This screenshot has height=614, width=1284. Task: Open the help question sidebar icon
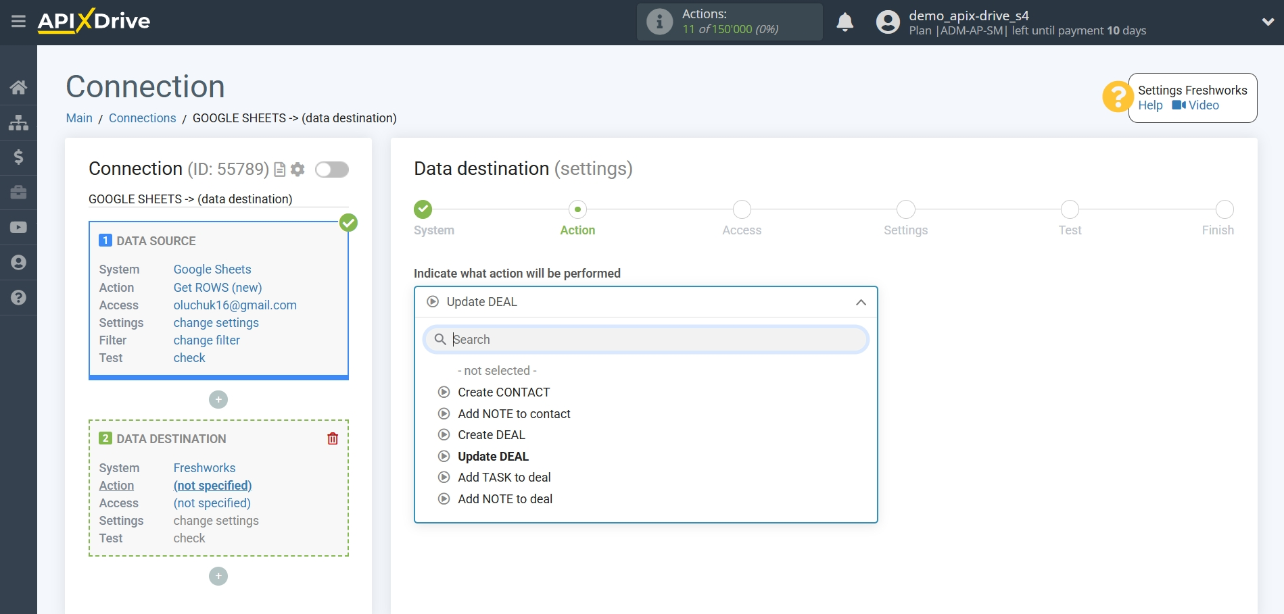18,298
